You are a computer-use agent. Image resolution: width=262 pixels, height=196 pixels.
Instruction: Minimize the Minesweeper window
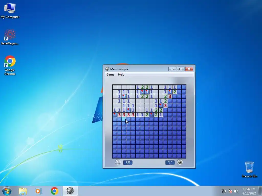172,69
